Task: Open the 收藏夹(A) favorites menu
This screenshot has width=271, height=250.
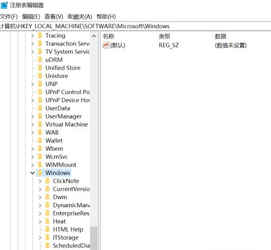Action: pos(80,17)
